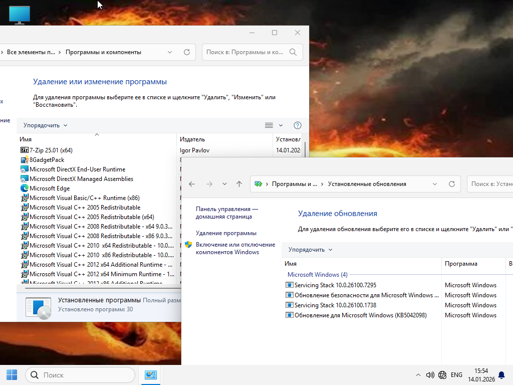Click the volume icon in system tray
Screen dimensions: 513x385
pyautogui.click(x=430, y=375)
